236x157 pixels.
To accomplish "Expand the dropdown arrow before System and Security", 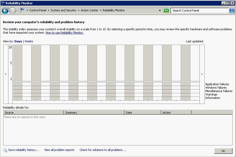I will (x=48, y=10).
